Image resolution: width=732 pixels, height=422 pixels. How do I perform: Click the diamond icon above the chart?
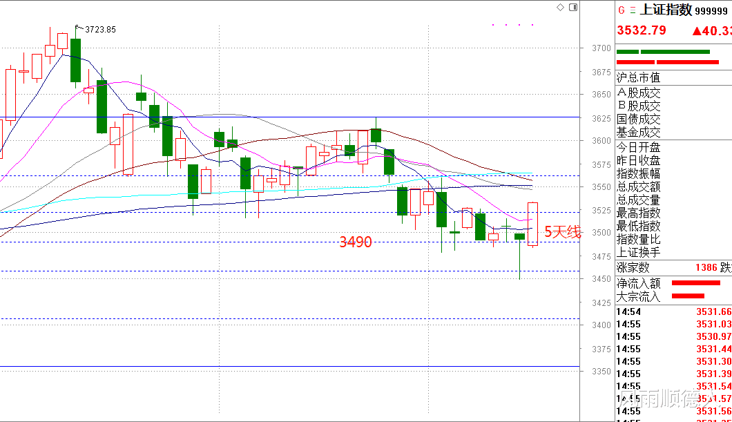click(560, 7)
